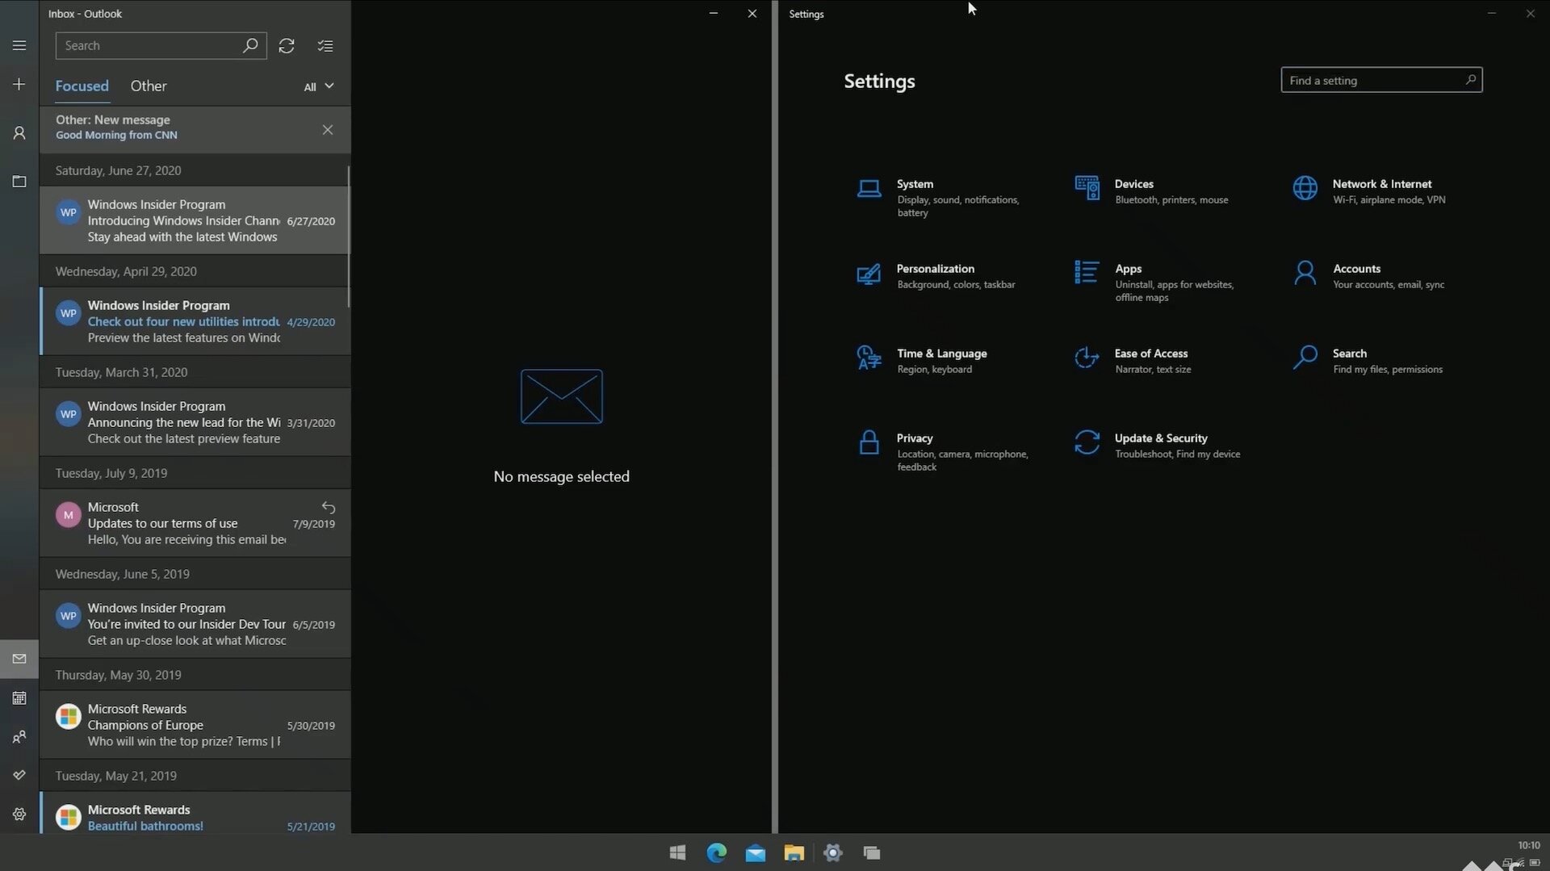Screen dimensions: 1550x871
Task: Open 'Beautiful bathrooms!' Rewards email
Action: (195, 813)
